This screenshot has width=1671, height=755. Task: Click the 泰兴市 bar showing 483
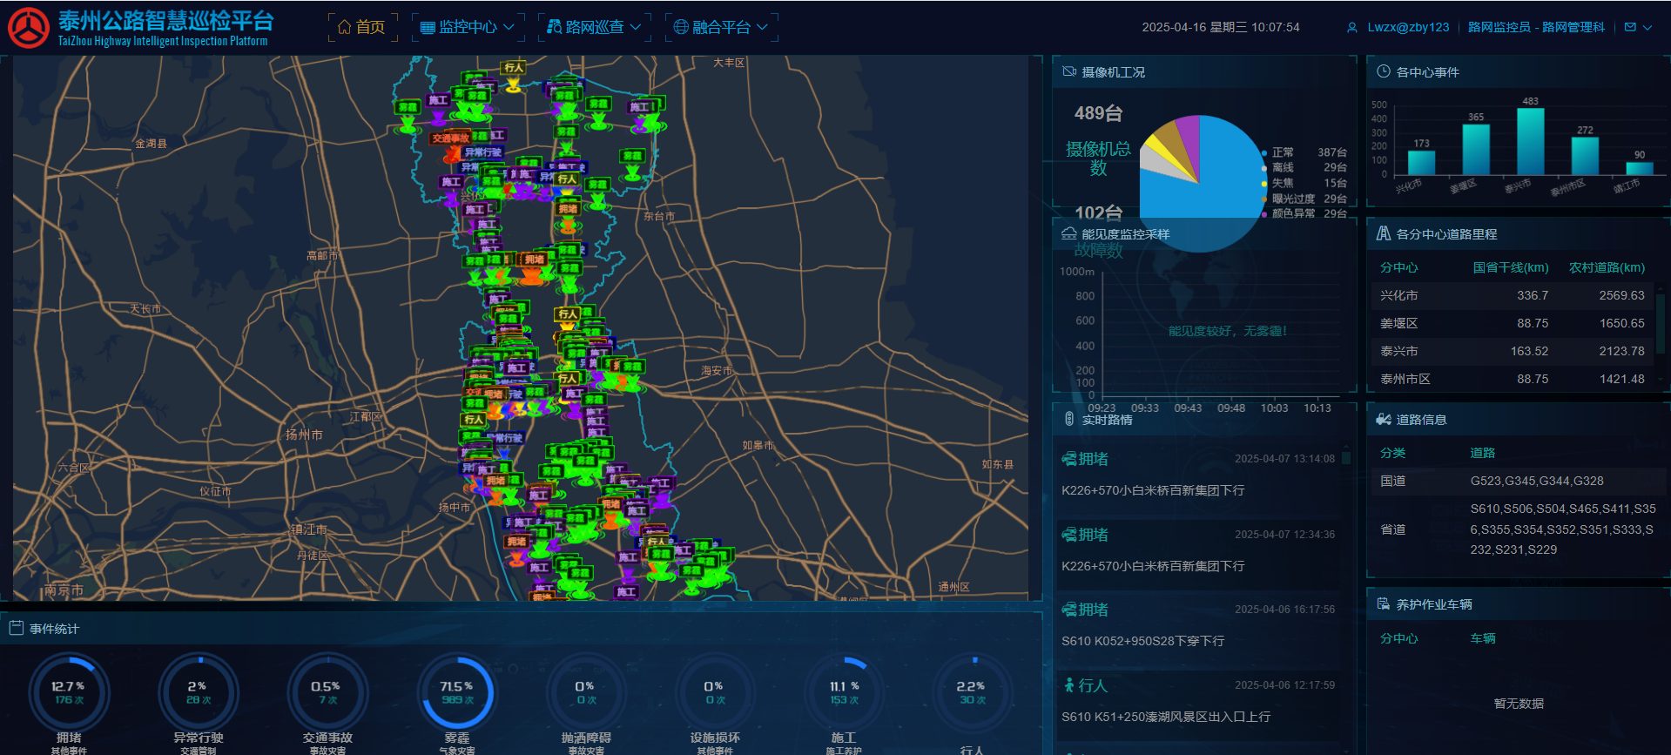[x=1530, y=141]
